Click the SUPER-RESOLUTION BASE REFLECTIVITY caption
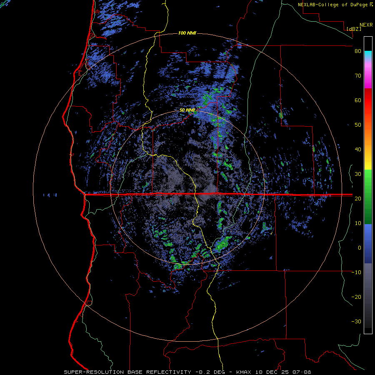The height and width of the screenshot is (375, 375). click(127, 372)
